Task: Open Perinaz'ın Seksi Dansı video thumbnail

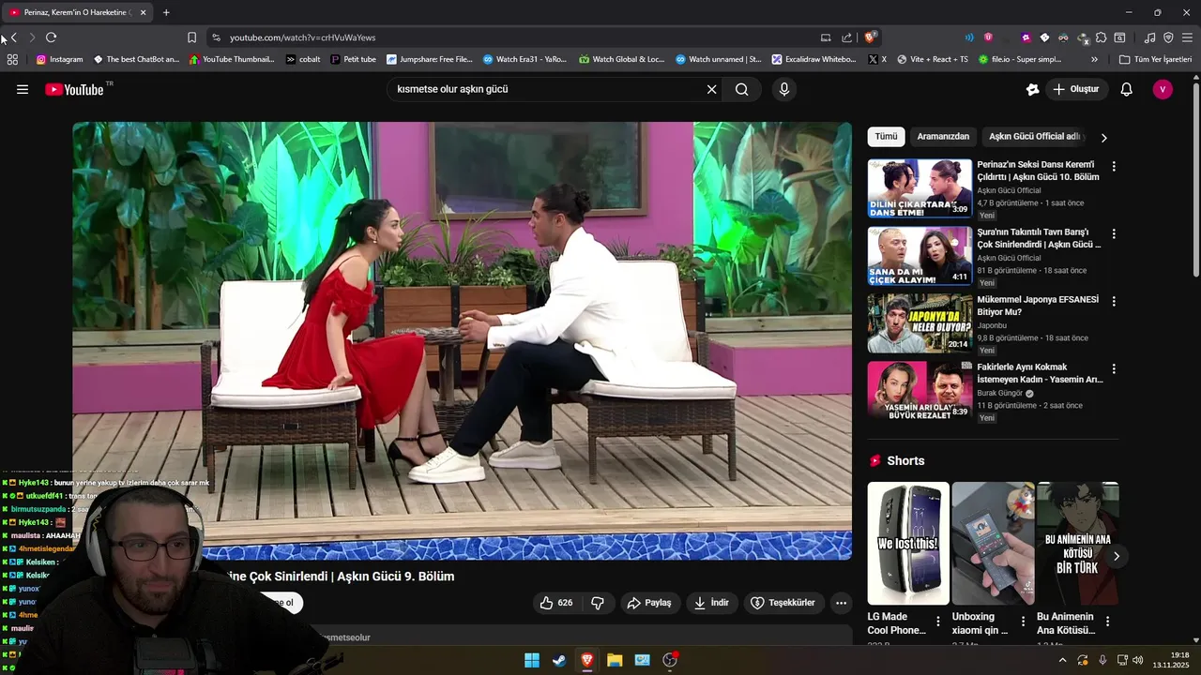Action: coord(920,188)
